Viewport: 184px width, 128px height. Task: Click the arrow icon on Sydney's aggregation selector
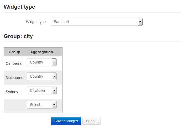pos(54,91)
